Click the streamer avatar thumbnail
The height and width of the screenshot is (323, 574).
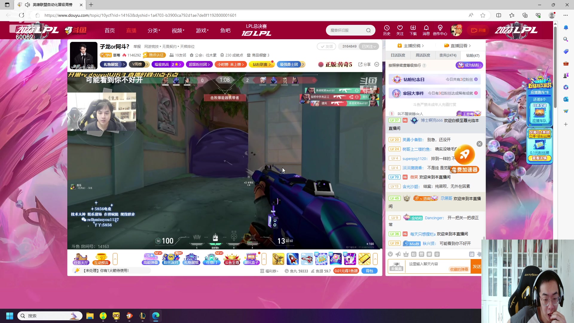pyautogui.click(x=83, y=56)
